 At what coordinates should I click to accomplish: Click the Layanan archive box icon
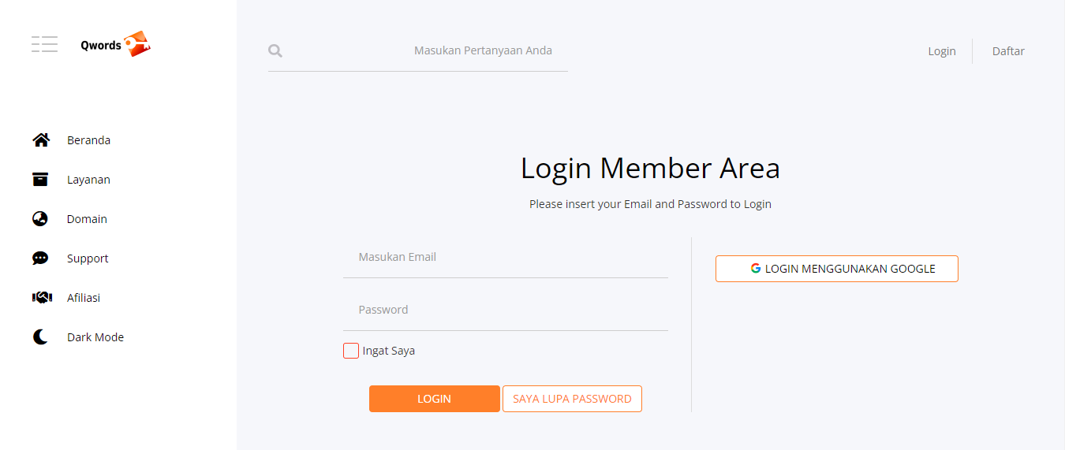(40, 180)
